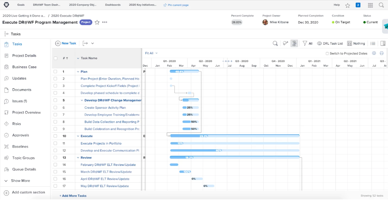
Task: Open Gantt settings gear icon
Action: coord(374,53)
